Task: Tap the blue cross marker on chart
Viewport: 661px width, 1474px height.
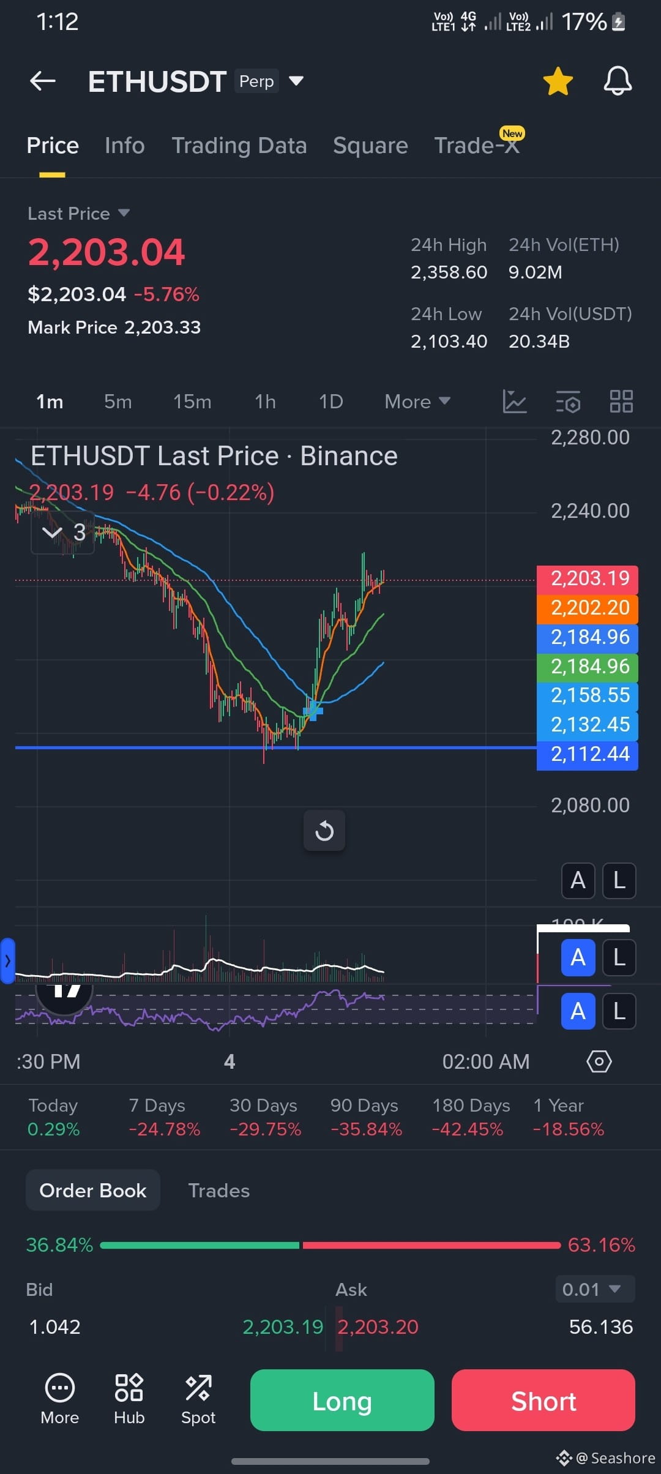Action: [x=313, y=711]
